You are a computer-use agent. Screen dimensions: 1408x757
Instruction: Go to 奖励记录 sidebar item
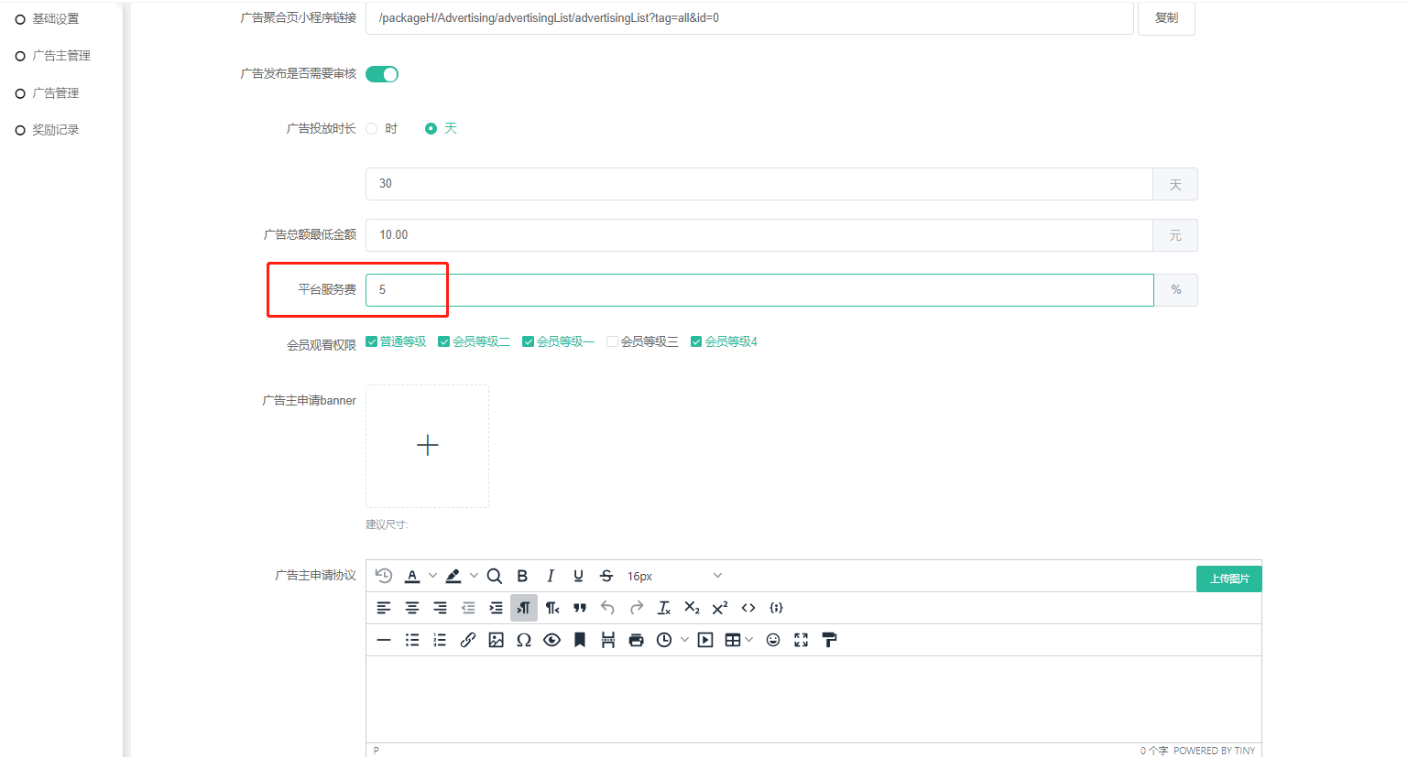(x=55, y=130)
